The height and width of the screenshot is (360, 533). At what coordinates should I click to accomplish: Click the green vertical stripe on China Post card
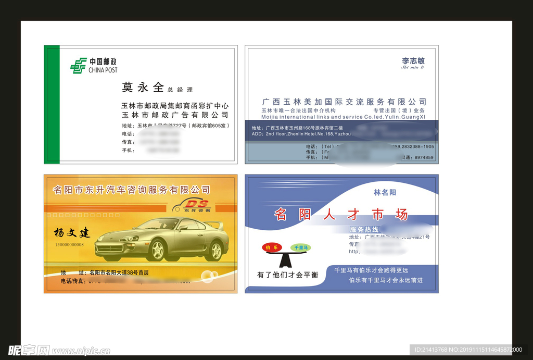[x=52, y=104]
